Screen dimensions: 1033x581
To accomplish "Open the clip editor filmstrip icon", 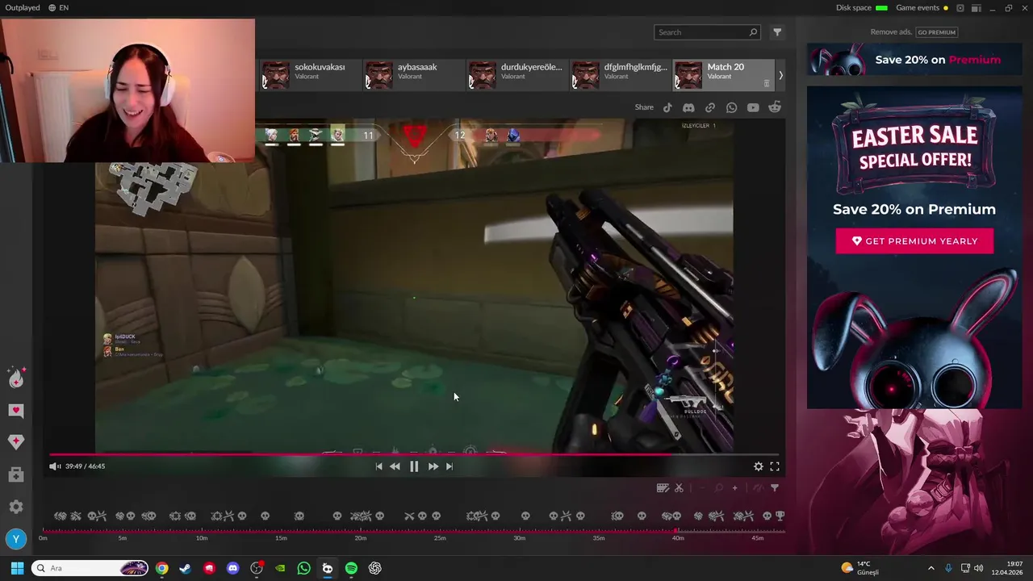I will pos(663,487).
